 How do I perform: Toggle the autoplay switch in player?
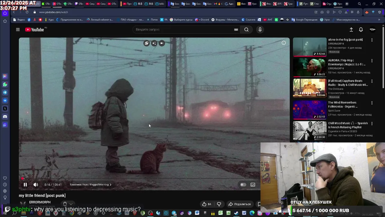coord(243,185)
